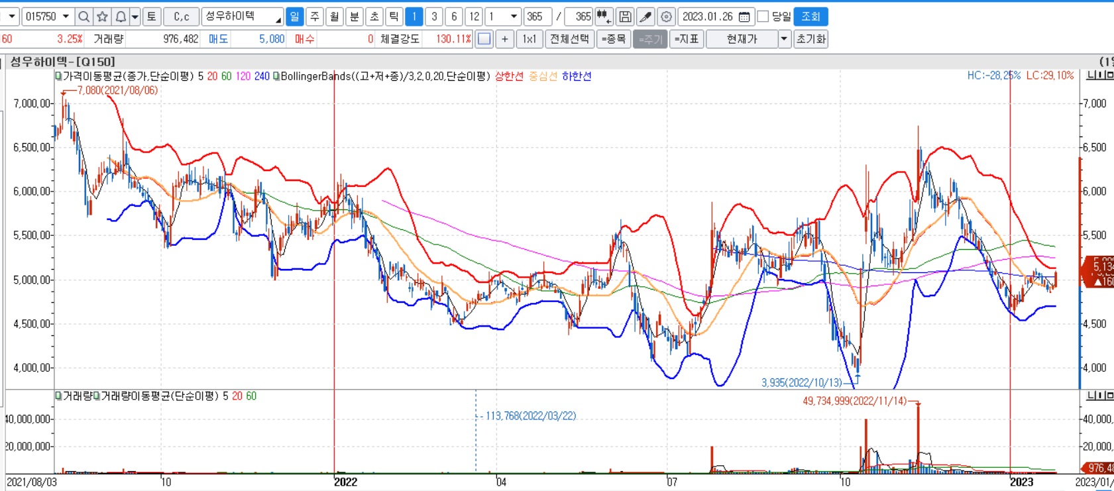Click the 거래량이동평균 indicator square icon
The width and height of the screenshot is (1114, 491).
tap(97, 396)
